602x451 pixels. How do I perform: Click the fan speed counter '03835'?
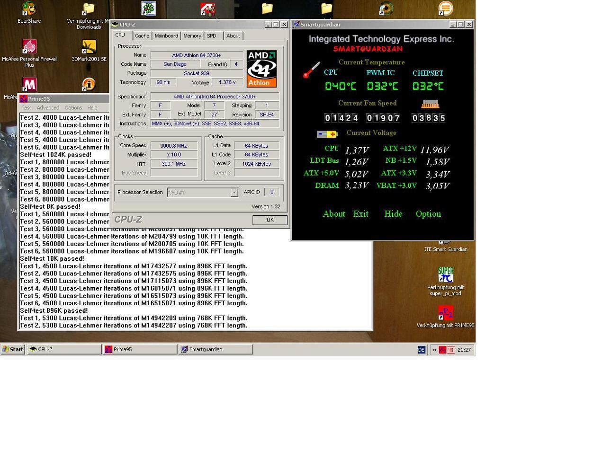pos(429,118)
